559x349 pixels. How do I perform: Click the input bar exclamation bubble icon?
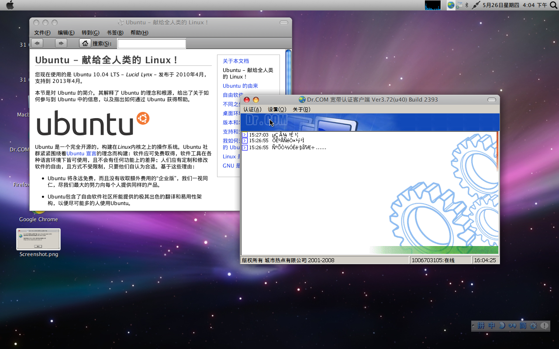544,325
